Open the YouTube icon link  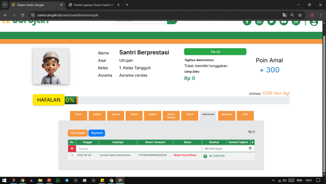pos(284,22)
